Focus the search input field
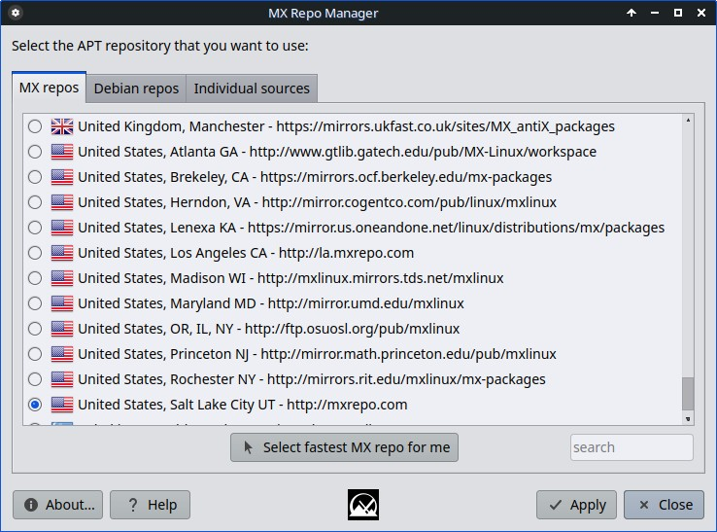Viewport: 717px width, 532px height. click(x=632, y=447)
